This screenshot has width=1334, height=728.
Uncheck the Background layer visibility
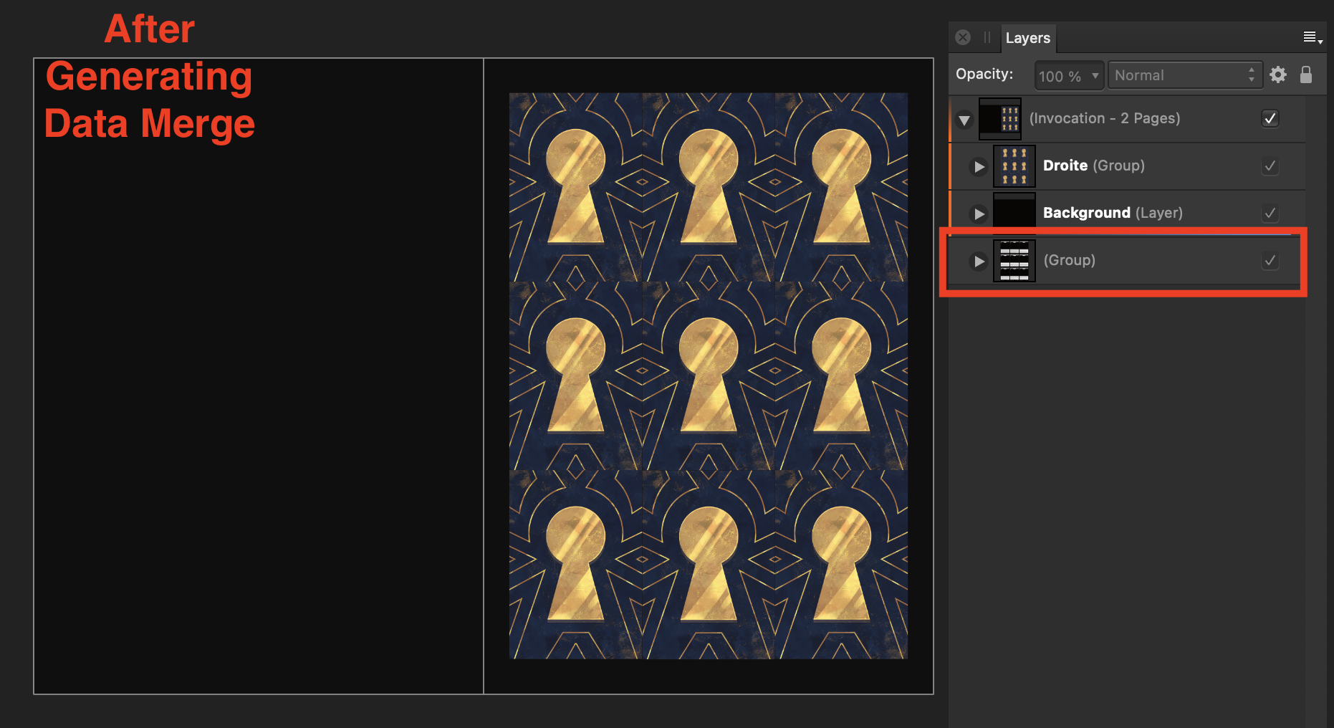(x=1270, y=214)
